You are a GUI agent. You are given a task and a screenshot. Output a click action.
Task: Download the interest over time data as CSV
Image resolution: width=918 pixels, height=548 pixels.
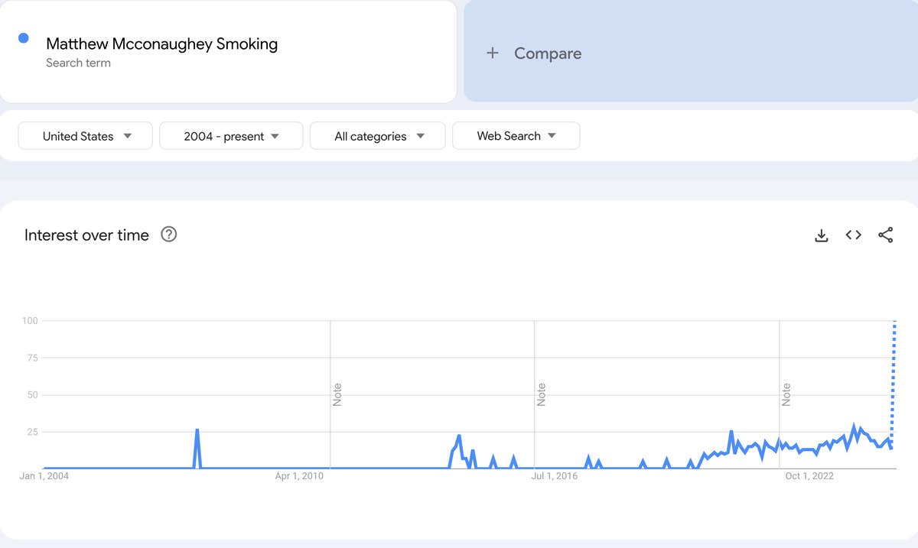coord(821,235)
